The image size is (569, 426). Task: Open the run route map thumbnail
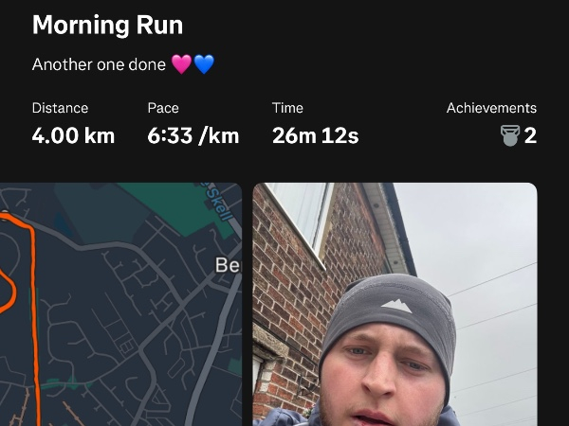(x=120, y=304)
